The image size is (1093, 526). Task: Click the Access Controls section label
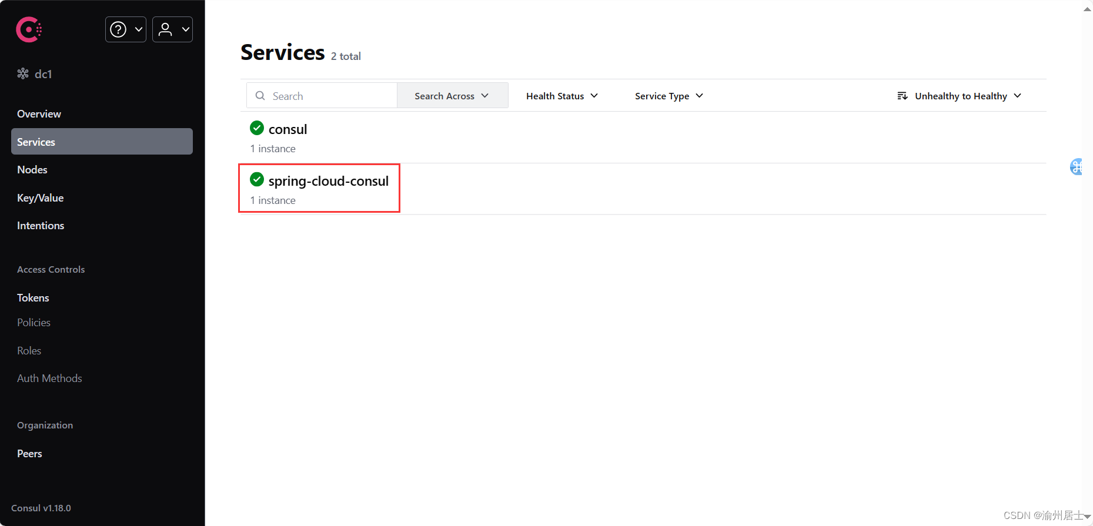pos(51,270)
